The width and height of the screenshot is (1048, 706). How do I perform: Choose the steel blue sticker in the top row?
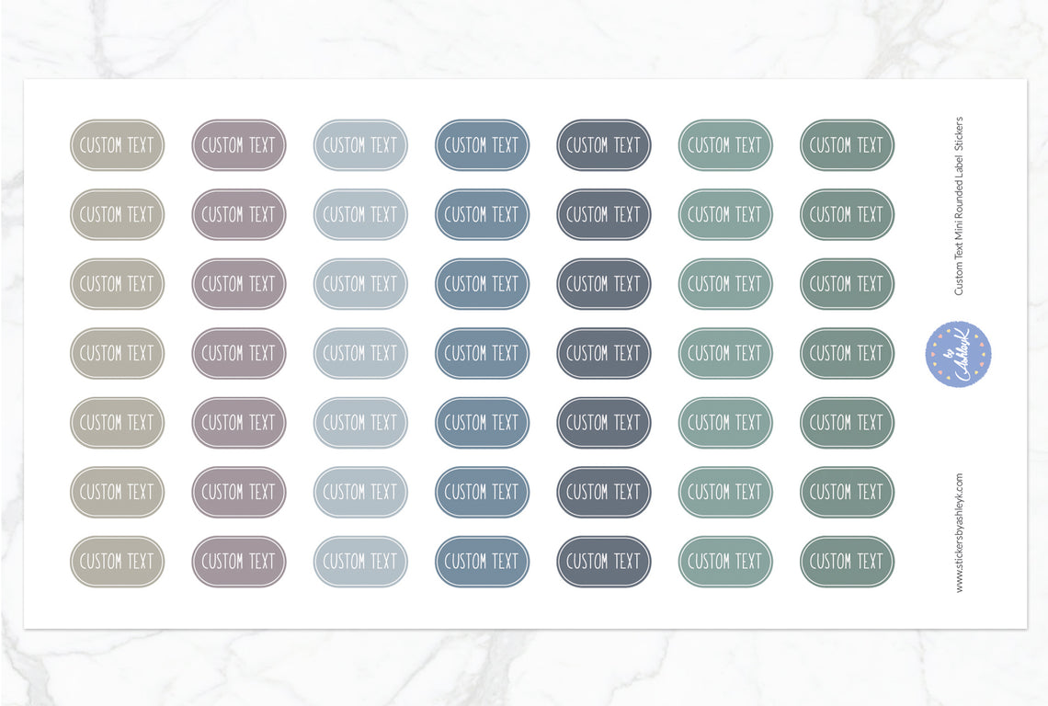482,145
